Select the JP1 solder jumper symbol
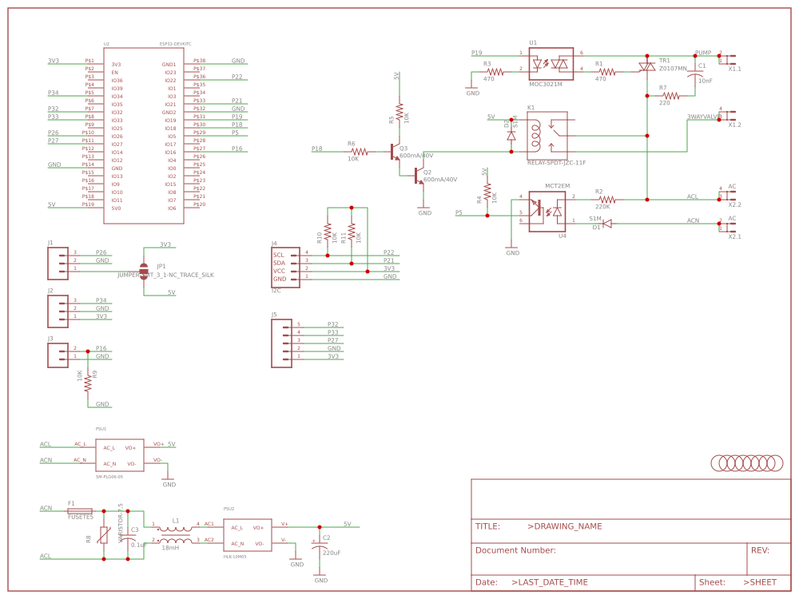Viewport: 799px width, 599px height. pos(144,272)
